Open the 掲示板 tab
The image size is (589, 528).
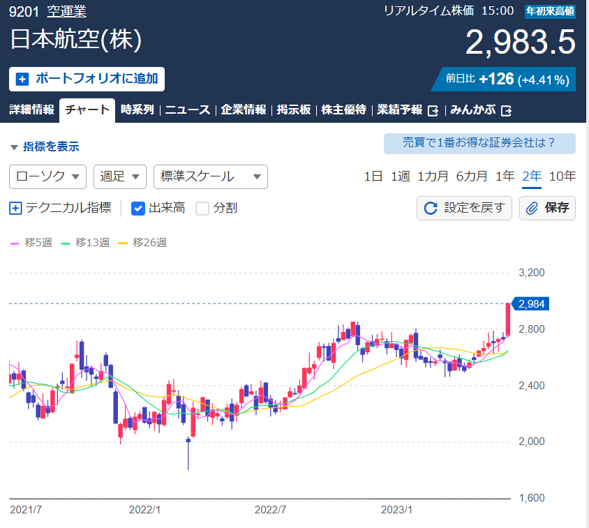point(294,110)
